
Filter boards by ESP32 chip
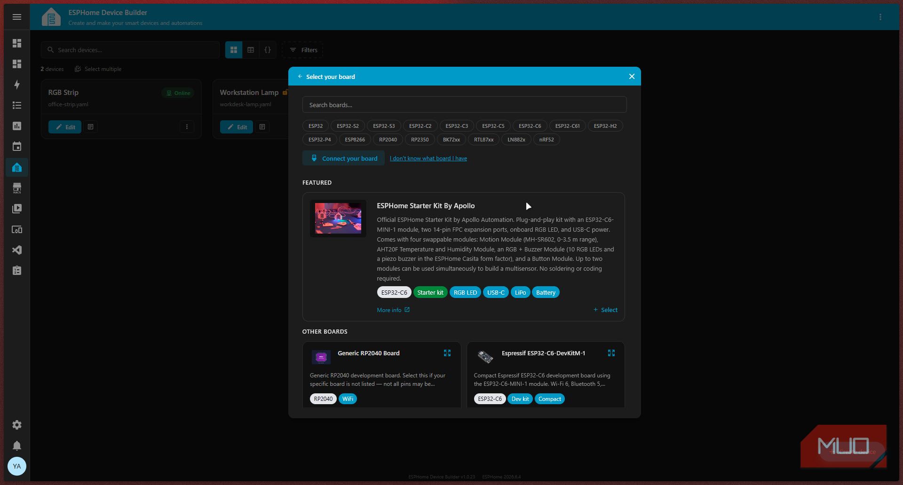click(x=316, y=126)
